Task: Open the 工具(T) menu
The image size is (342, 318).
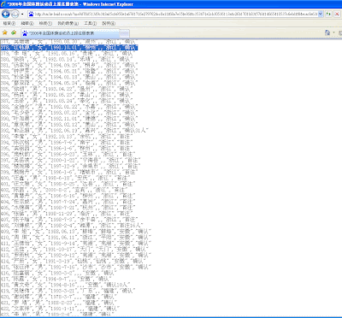Action: pos(90,23)
